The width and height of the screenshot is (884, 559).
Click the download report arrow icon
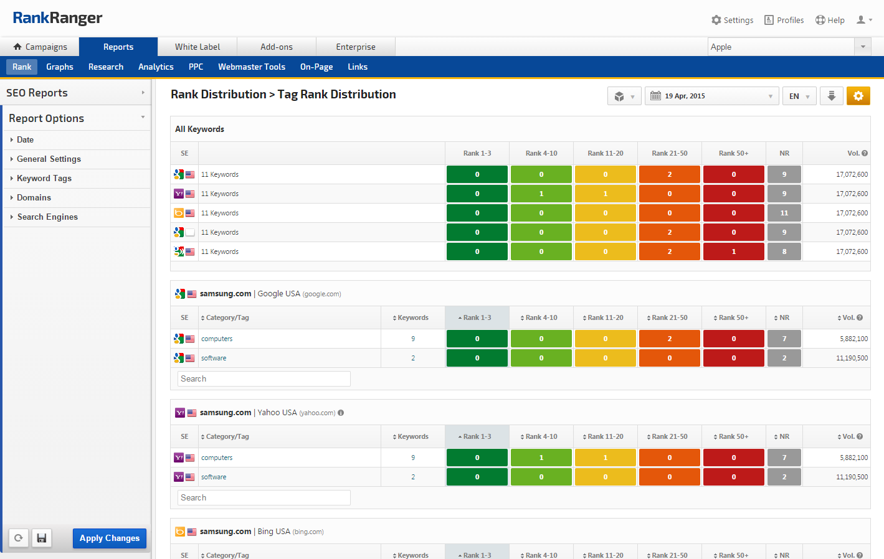(x=831, y=96)
